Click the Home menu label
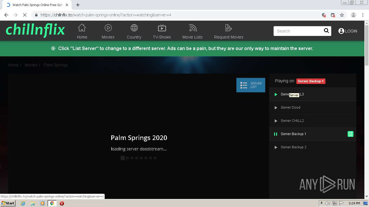 (82, 37)
